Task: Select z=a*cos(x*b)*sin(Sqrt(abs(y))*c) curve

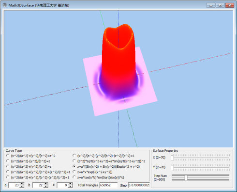Action: coord(98,177)
